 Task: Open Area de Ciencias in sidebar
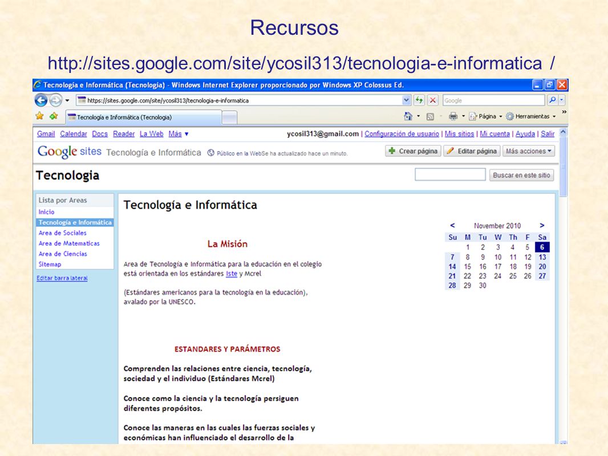(x=63, y=254)
